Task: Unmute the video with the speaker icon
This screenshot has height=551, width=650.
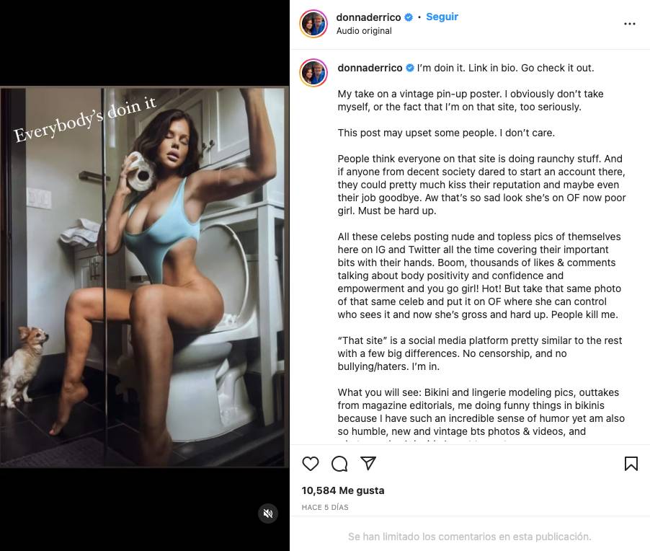Action: point(268,513)
